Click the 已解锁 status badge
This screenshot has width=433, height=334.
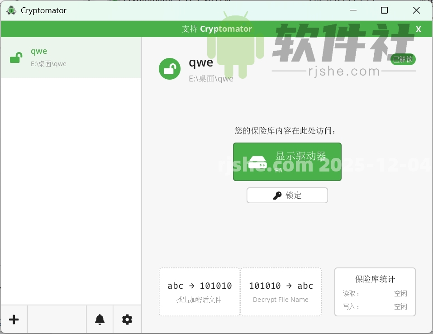tap(403, 59)
